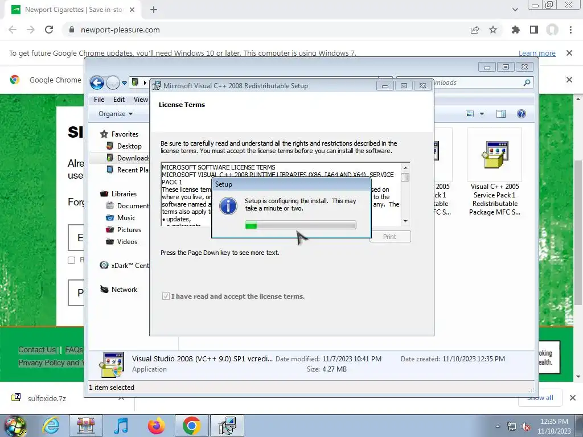Expand the Organize dropdown
Image resolution: width=583 pixels, height=437 pixels.
pyautogui.click(x=115, y=114)
